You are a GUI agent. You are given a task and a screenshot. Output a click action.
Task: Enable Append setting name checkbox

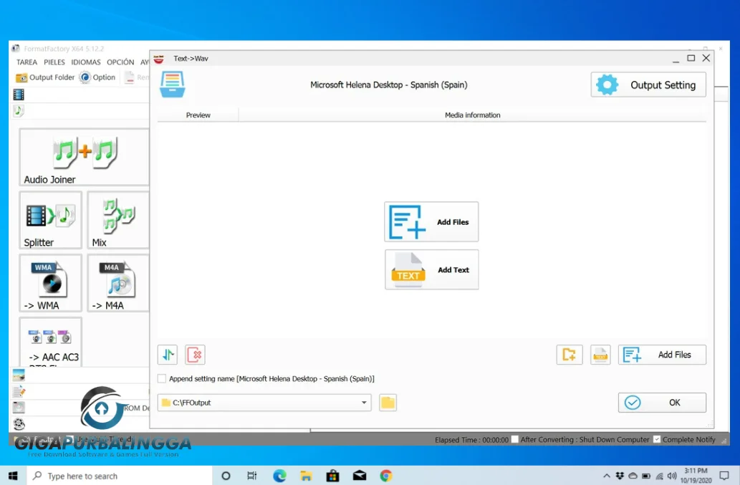[x=162, y=378]
